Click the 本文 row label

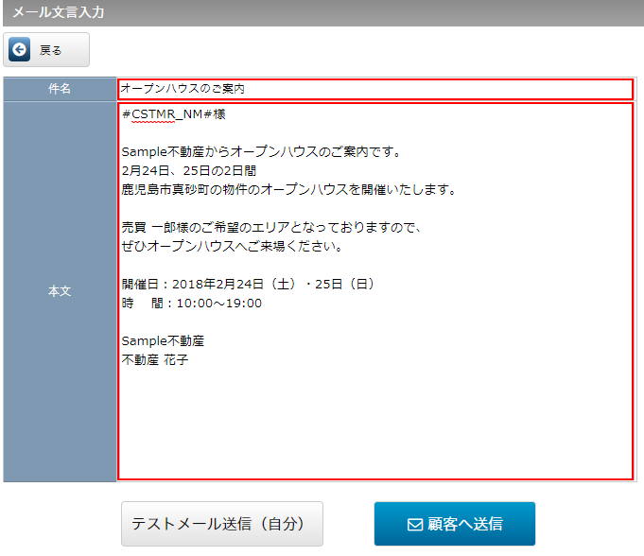60,291
